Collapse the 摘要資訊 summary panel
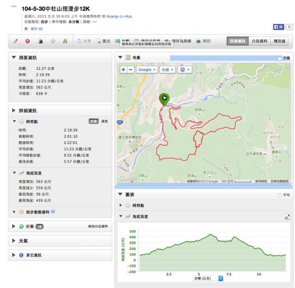The image size is (295, 288). click(x=14, y=58)
